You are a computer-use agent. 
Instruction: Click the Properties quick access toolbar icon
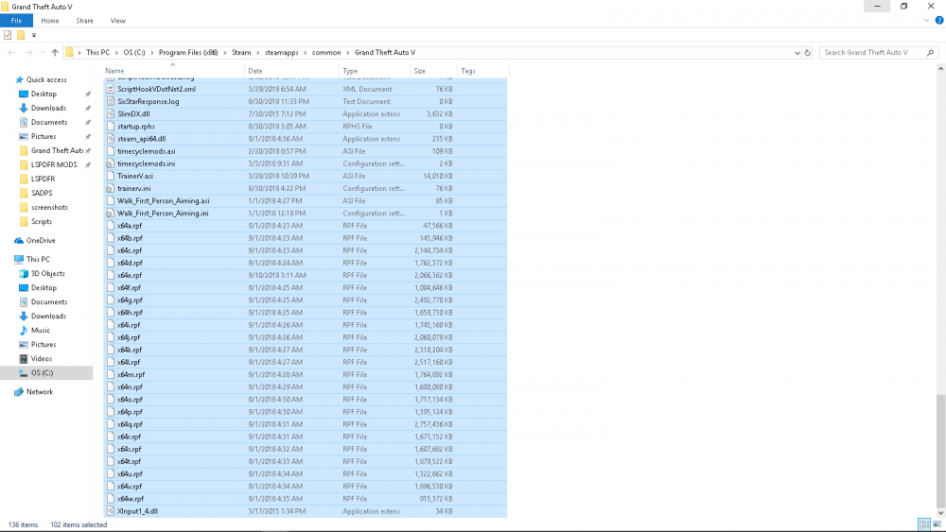tap(8, 35)
